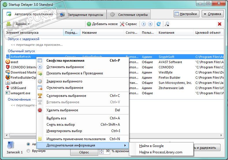The image size is (228, 160).
Task: Click the Название column header
Action: pos(102,33)
